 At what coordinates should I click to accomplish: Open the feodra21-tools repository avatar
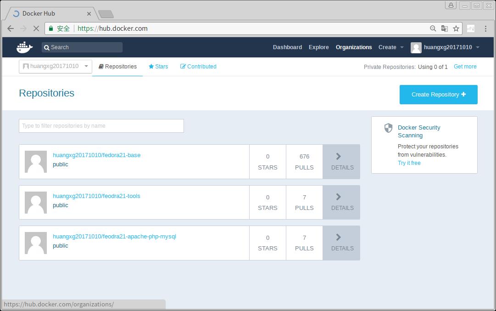[36, 203]
